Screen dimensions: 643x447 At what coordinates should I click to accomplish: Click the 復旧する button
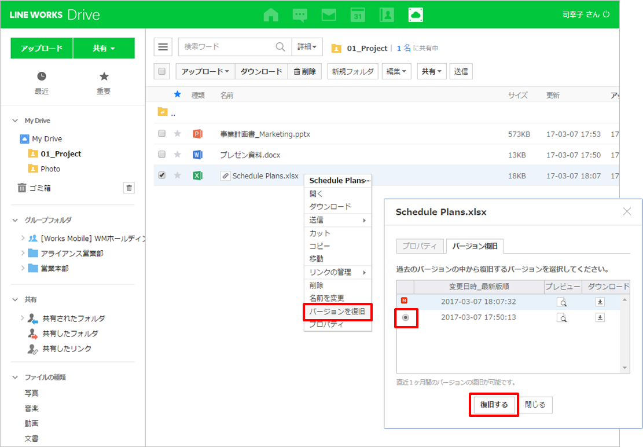click(x=494, y=405)
